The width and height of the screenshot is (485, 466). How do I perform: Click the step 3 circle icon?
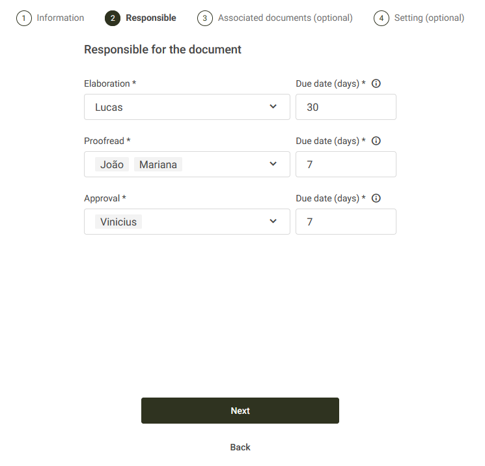(205, 18)
